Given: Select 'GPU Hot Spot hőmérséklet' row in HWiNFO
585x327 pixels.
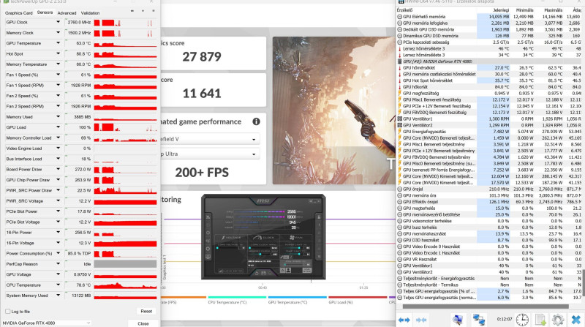Looking at the screenshot, I should 488,80.
